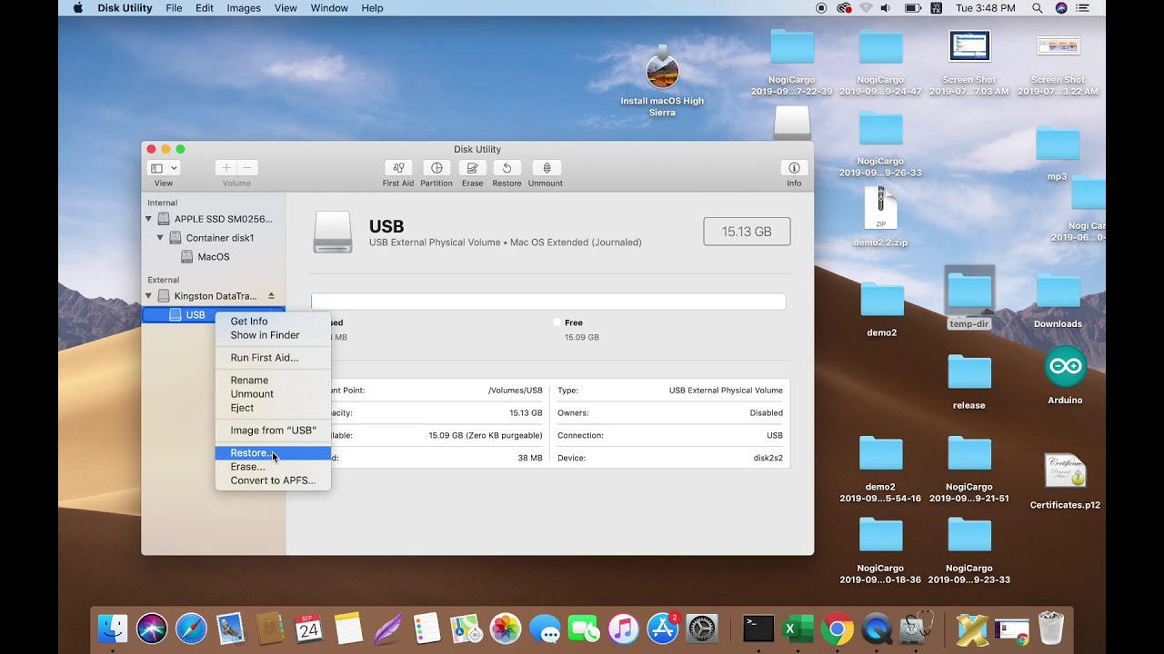Open App Store from the Dock
The image size is (1164, 654).
tap(662, 629)
